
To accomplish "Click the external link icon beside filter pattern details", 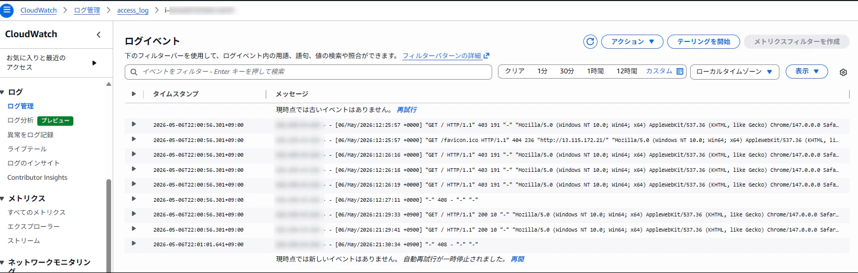I will click(486, 56).
